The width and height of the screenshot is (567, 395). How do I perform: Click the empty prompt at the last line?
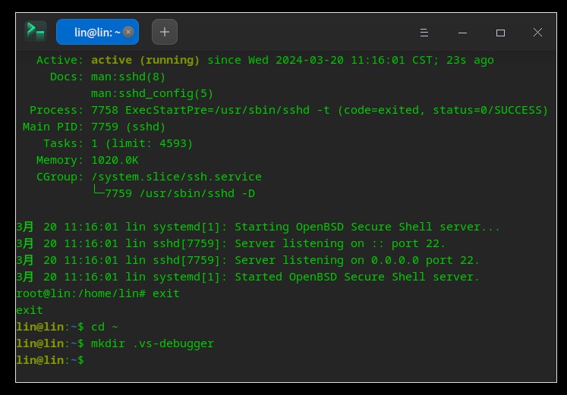coord(50,360)
